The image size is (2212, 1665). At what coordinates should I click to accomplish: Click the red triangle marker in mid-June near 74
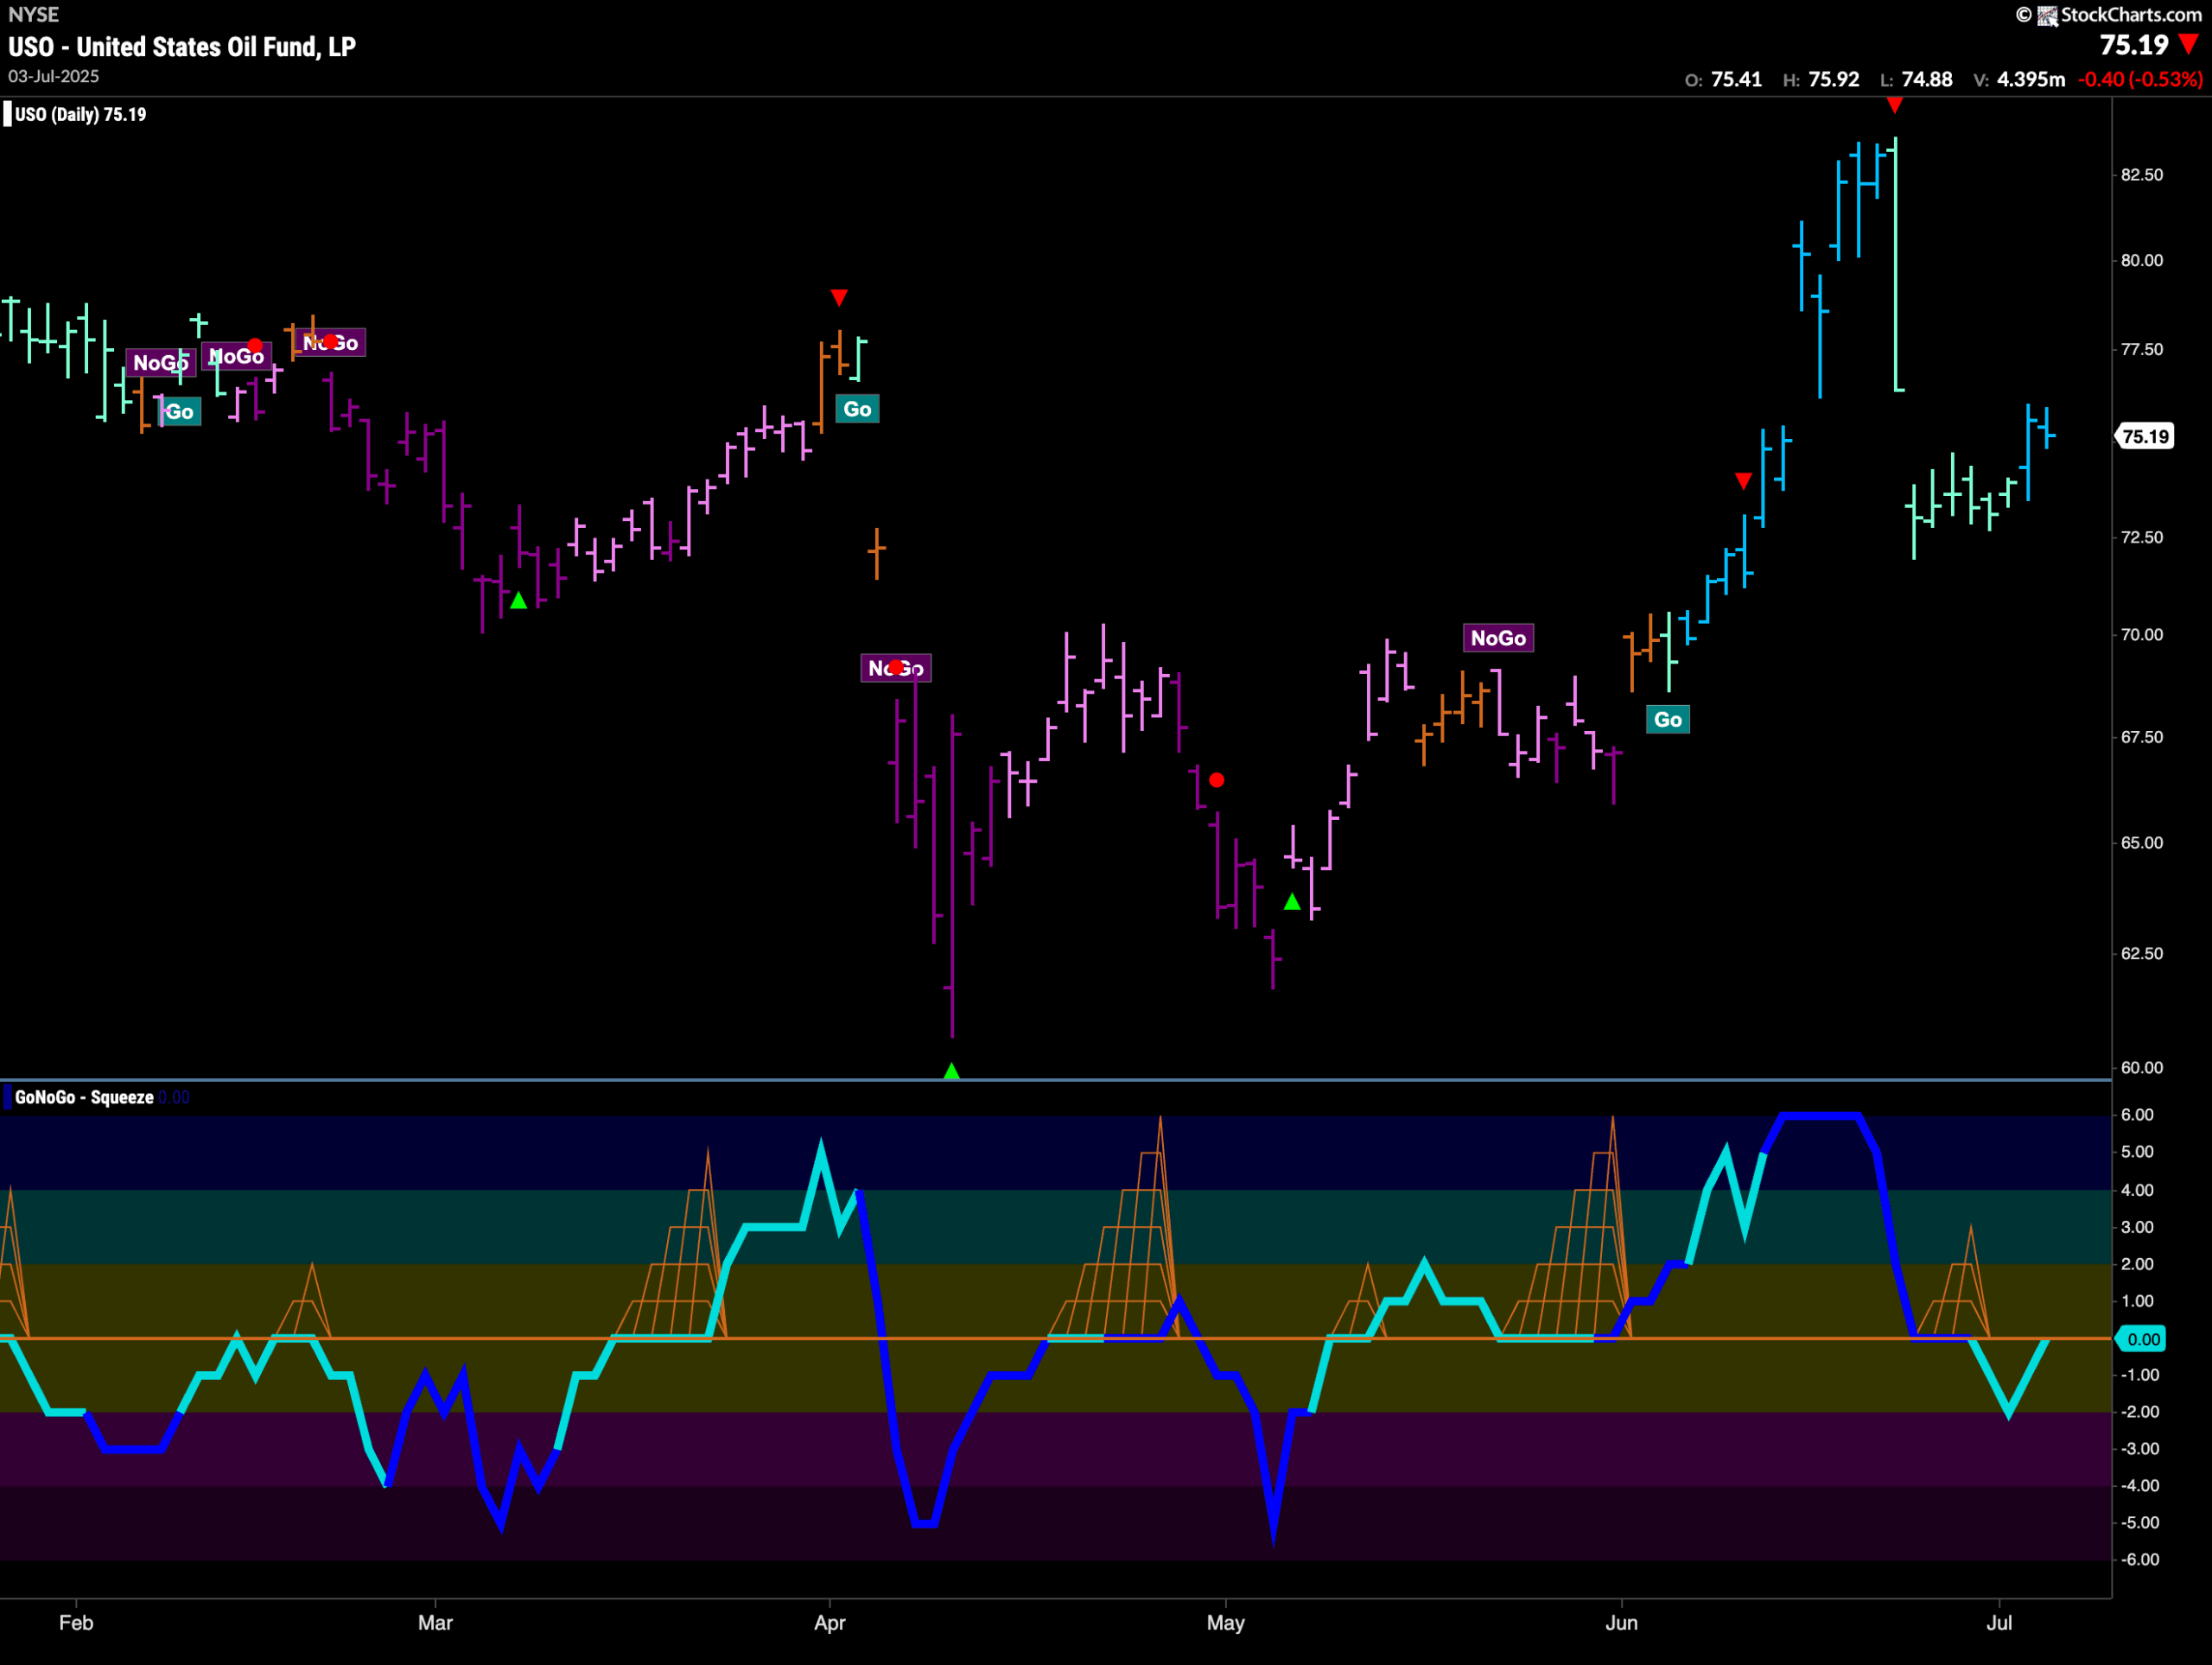1743,481
